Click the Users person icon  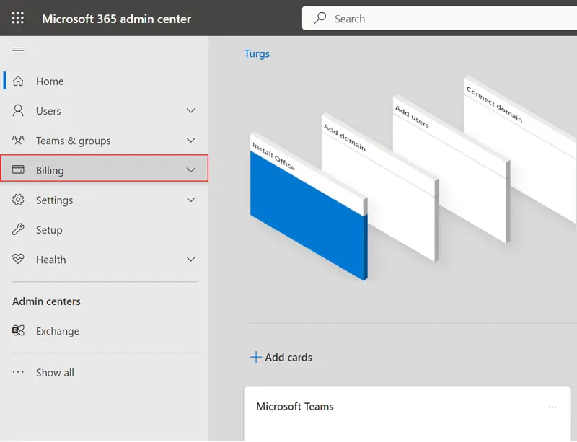point(19,111)
